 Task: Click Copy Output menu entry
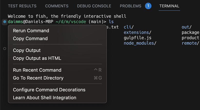[27, 50]
